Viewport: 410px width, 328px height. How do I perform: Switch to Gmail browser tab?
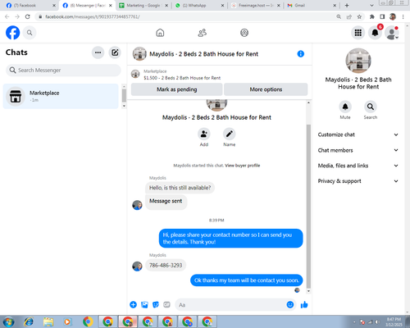(x=312, y=6)
